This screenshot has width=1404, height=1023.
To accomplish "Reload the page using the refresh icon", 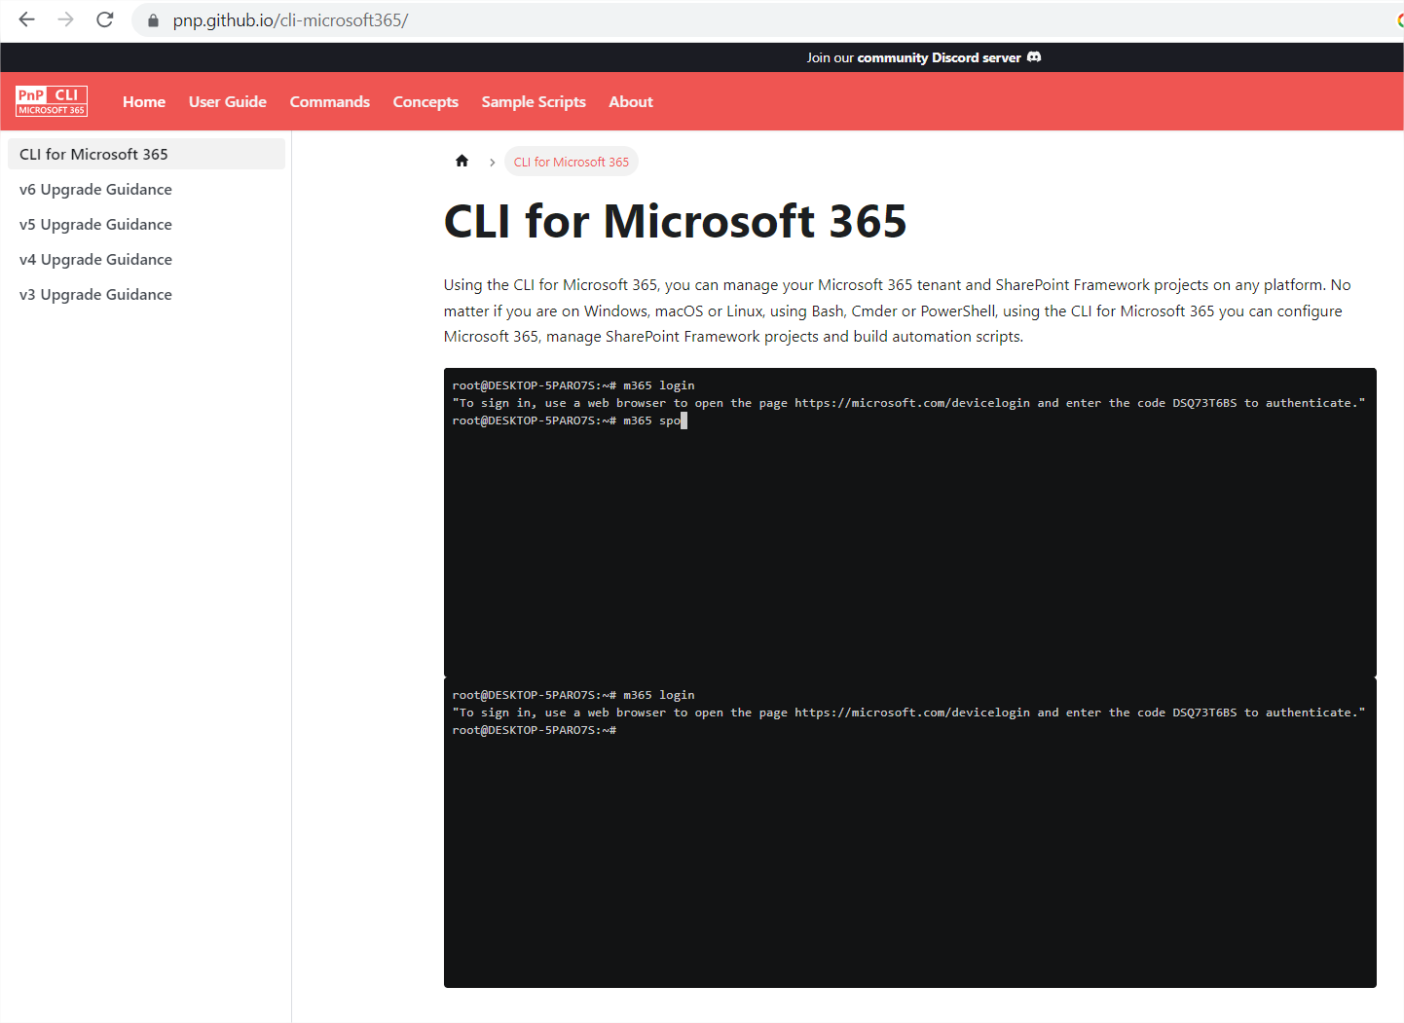I will (x=104, y=19).
